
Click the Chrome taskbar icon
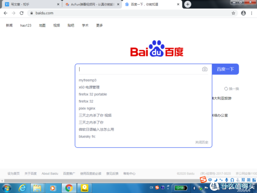tap(69, 188)
